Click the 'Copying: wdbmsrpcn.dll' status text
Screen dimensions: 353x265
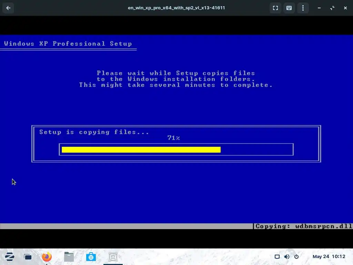click(x=304, y=226)
